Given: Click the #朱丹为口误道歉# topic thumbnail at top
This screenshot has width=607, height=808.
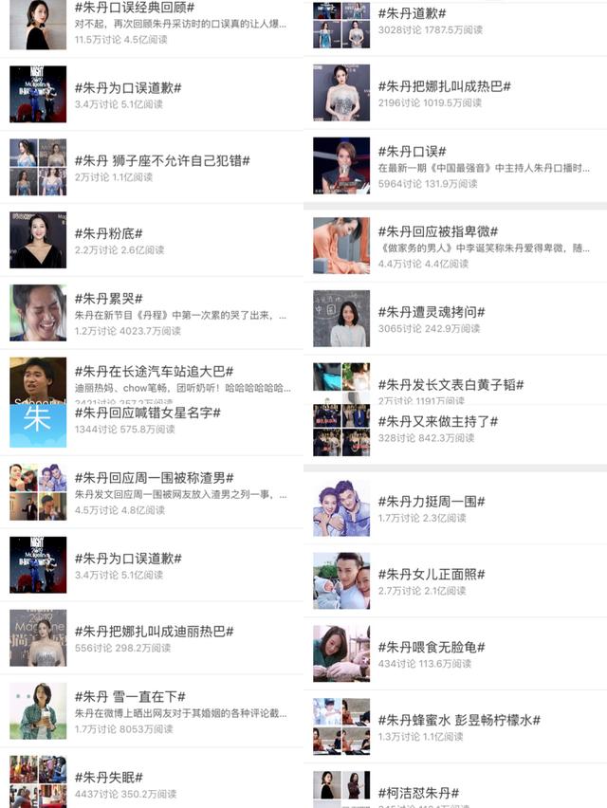Looking at the screenshot, I should [38, 94].
